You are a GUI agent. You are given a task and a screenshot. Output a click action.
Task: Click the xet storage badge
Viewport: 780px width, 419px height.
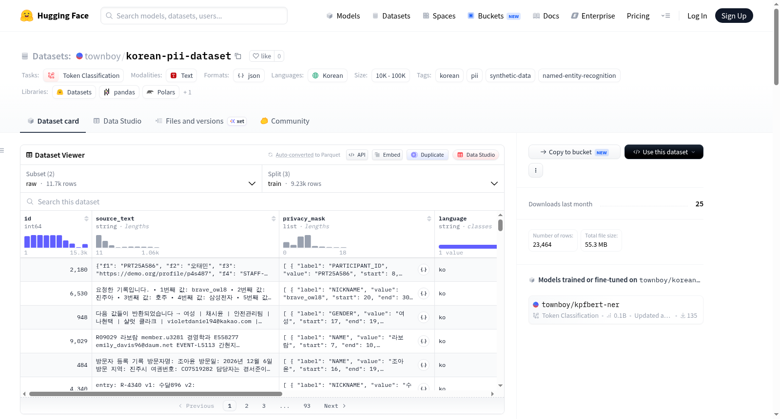[x=237, y=121]
